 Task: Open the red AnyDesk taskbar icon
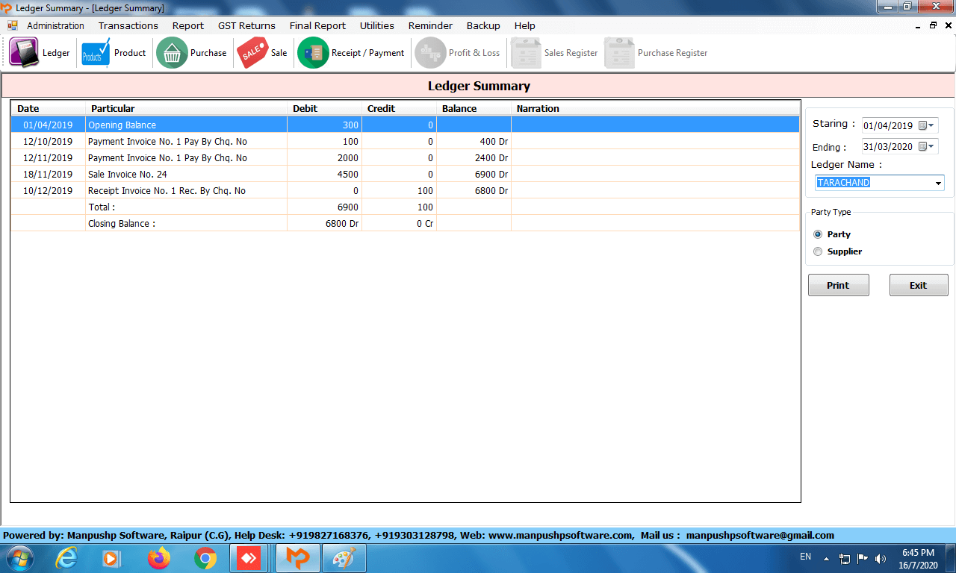click(x=249, y=558)
